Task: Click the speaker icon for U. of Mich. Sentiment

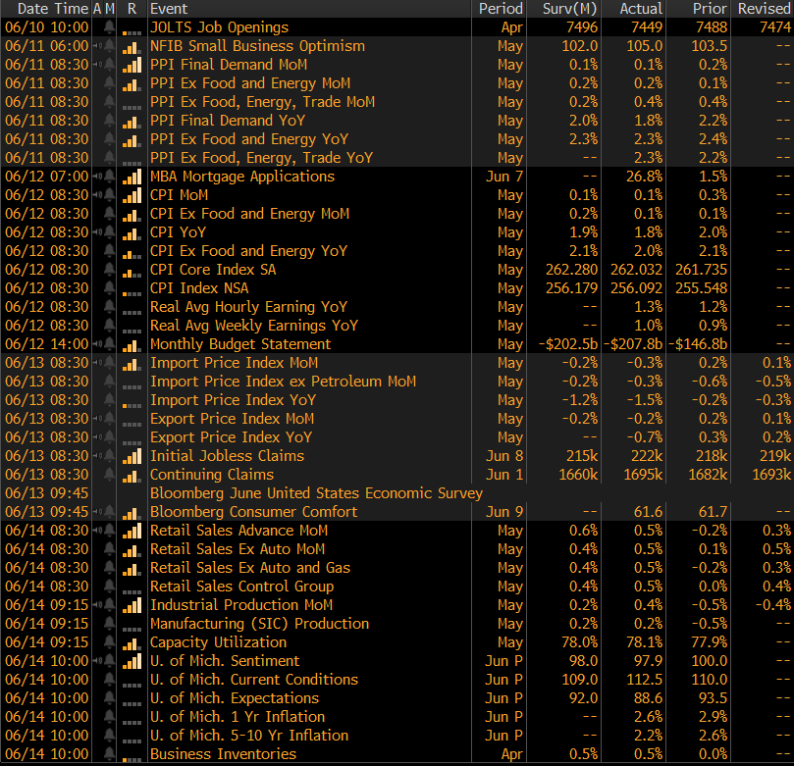Action: click(x=97, y=661)
